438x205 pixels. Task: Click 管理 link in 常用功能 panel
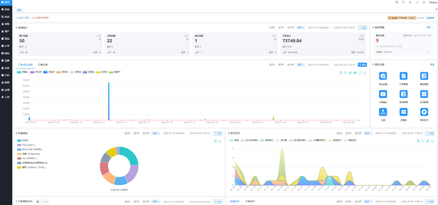pos(432,65)
